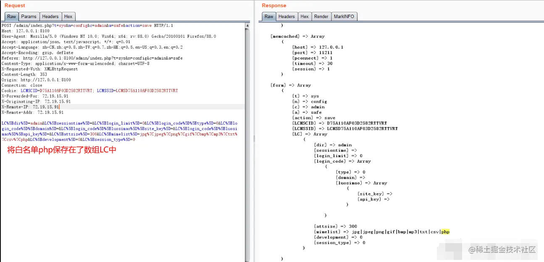Click the [form] => Array line
Image resolution: width=544 pixels, height=262 pixels.
pyautogui.click(x=291, y=85)
